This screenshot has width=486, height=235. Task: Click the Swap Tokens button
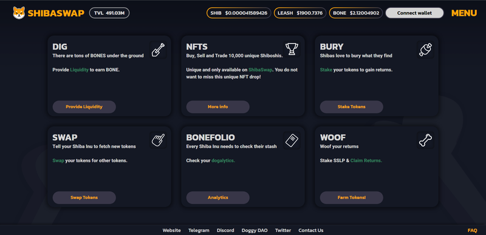(84, 197)
